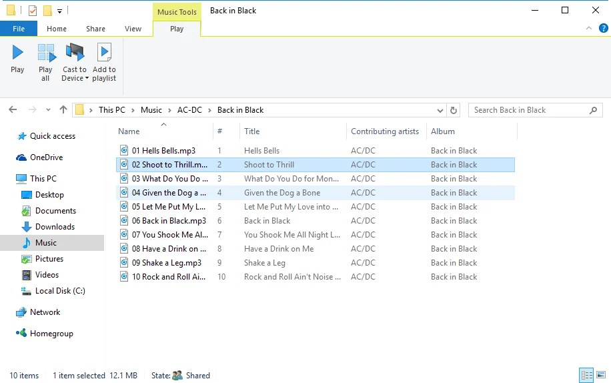Screen dimensions: 611x383
Task: Click the address bar folder icon
Action: click(79, 110)
